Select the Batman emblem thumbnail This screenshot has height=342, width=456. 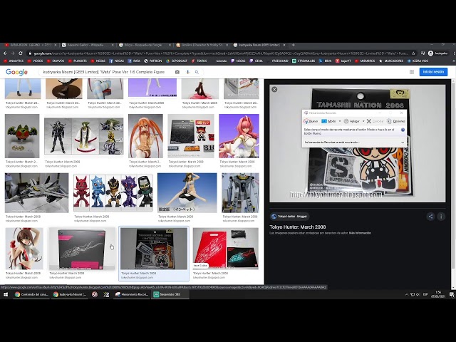click(22, 136)
